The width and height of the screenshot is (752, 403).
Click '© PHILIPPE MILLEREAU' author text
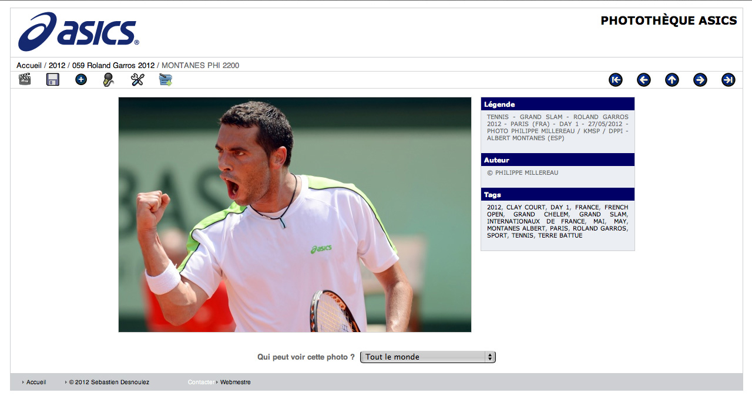click(523, 173)
